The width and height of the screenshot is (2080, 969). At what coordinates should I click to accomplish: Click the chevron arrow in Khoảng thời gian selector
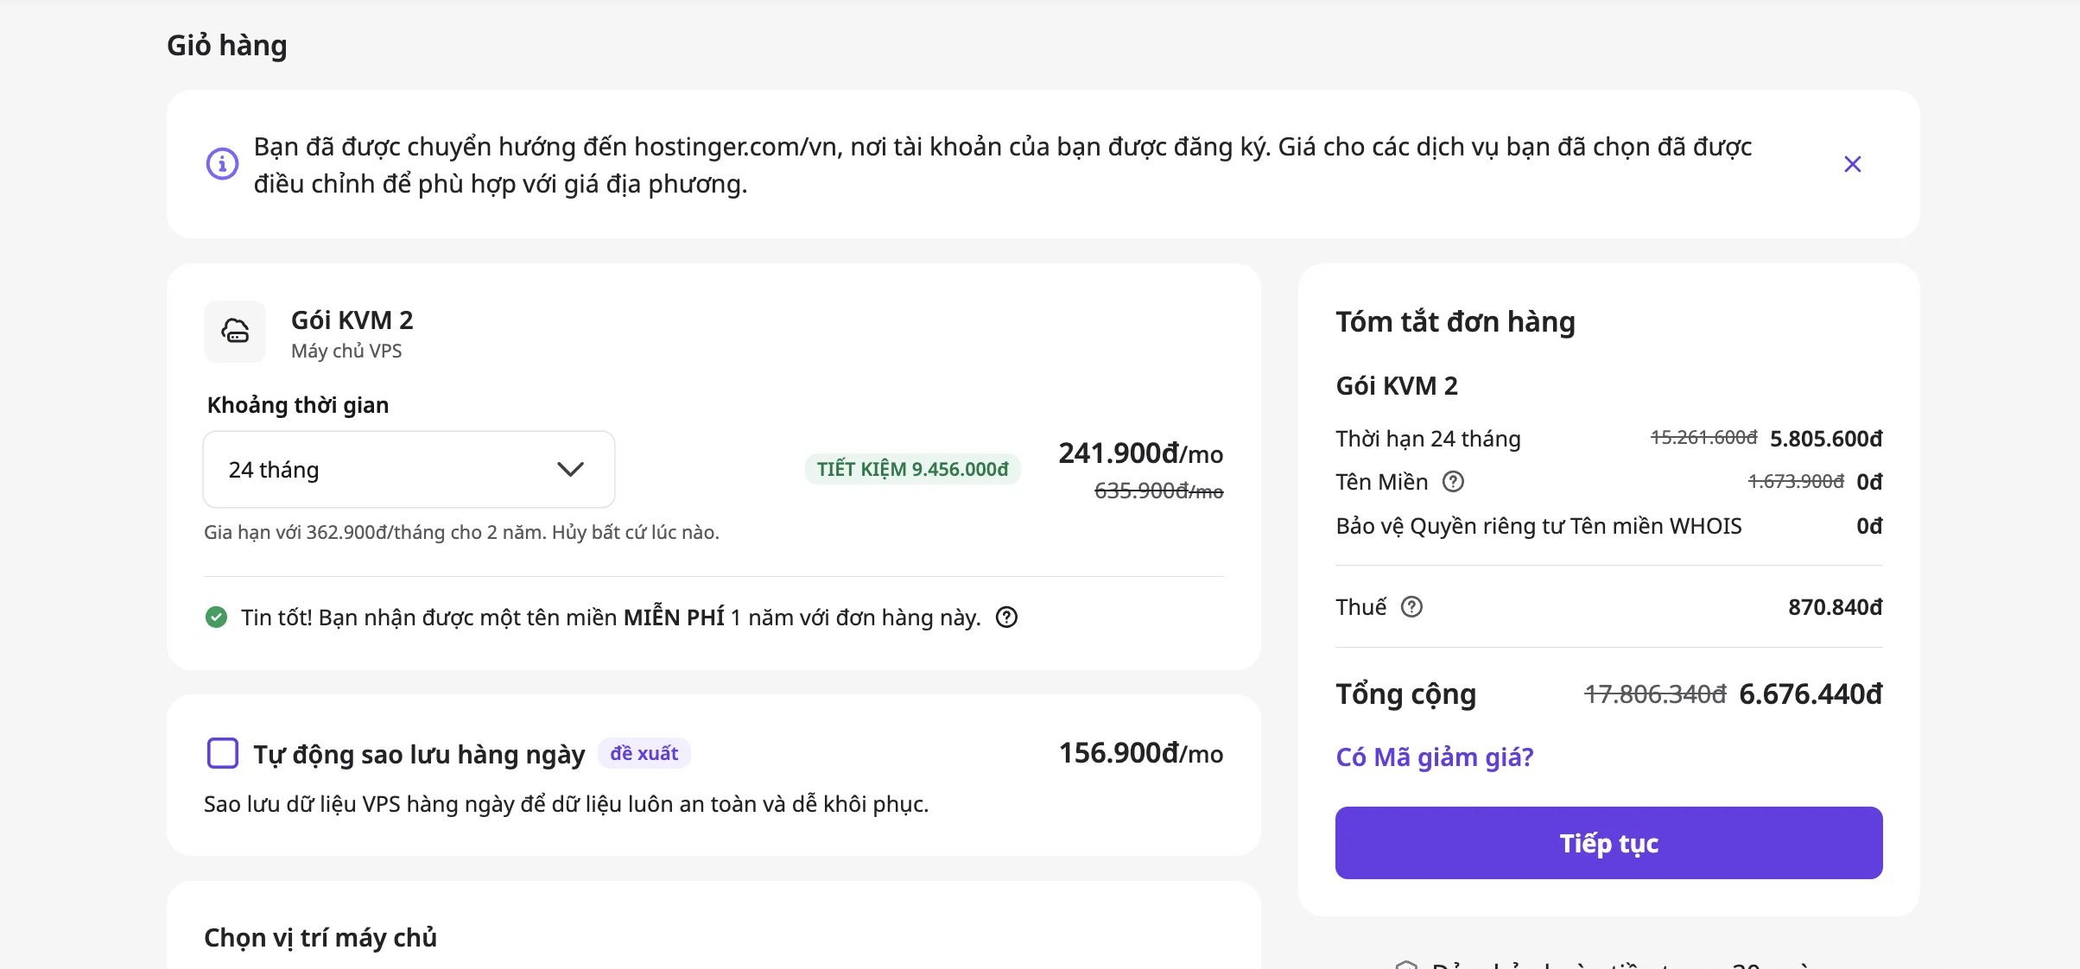(570, 470)
